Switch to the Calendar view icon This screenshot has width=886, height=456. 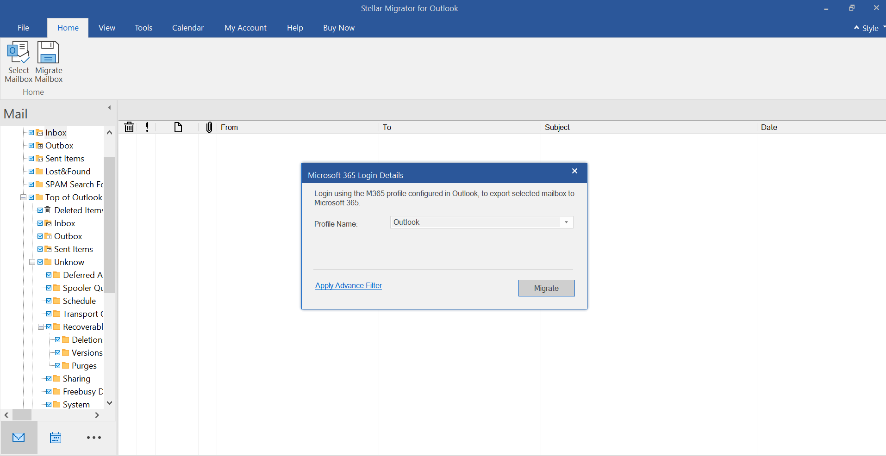tap(56, 438)
